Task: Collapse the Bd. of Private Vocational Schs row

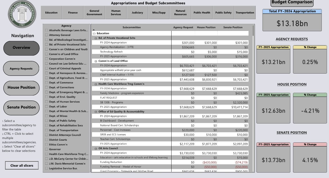Action: click(96, 38)
